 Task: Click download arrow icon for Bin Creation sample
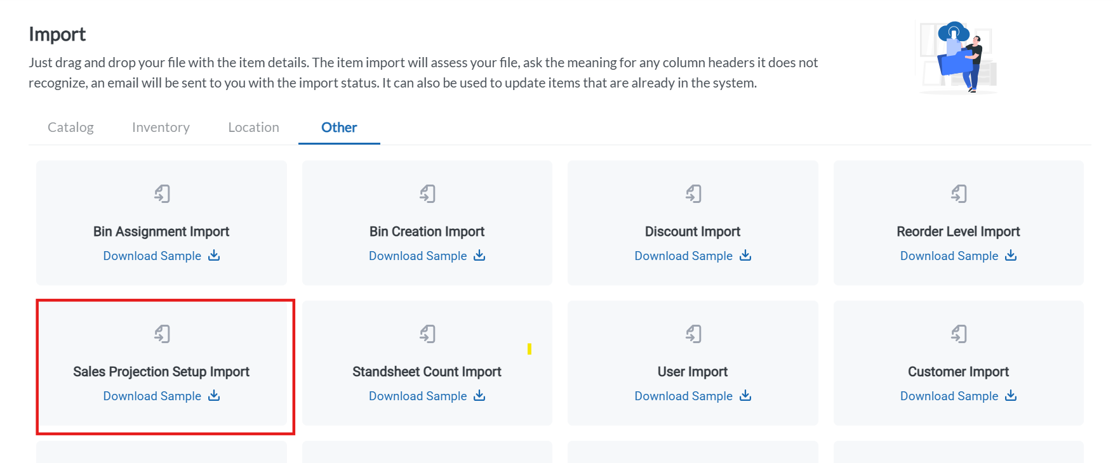point(479,255)
